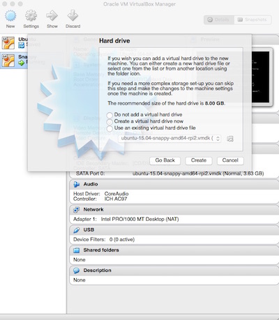Click the Running green arrow icon under Snappy
Screen dimensions: 279x320
(22, 63)
